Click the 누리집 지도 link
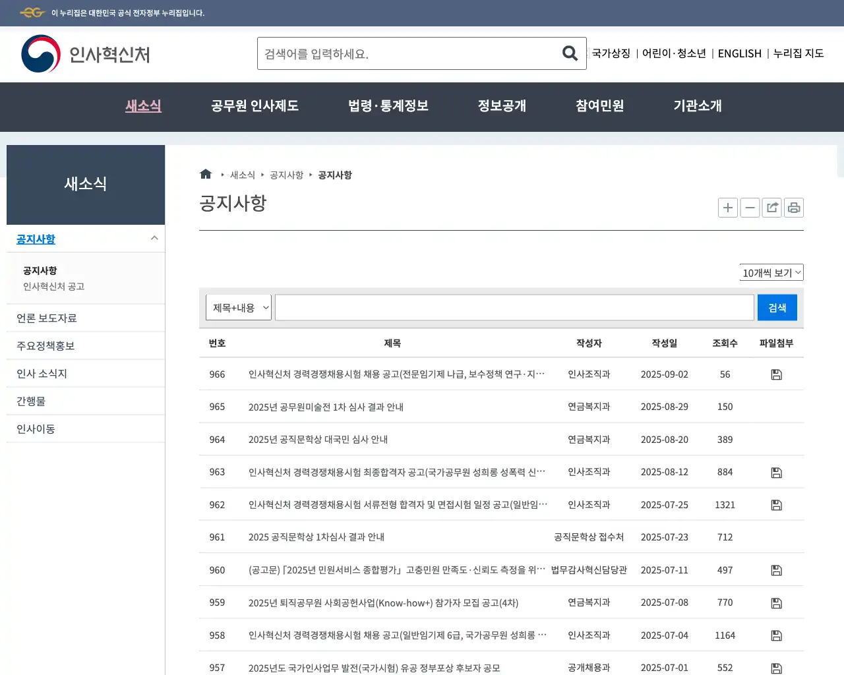This screenshot has height=675, width=844. pyautogui.click(x=799, y=53)
